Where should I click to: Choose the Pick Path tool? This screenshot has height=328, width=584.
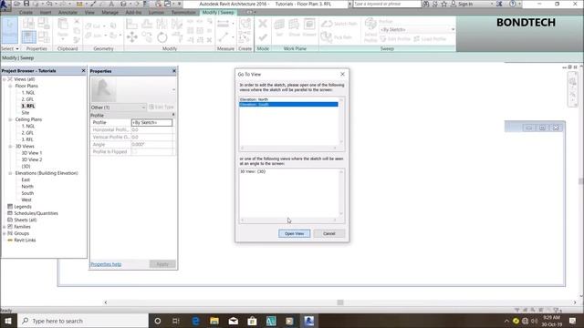click(337, 37)
